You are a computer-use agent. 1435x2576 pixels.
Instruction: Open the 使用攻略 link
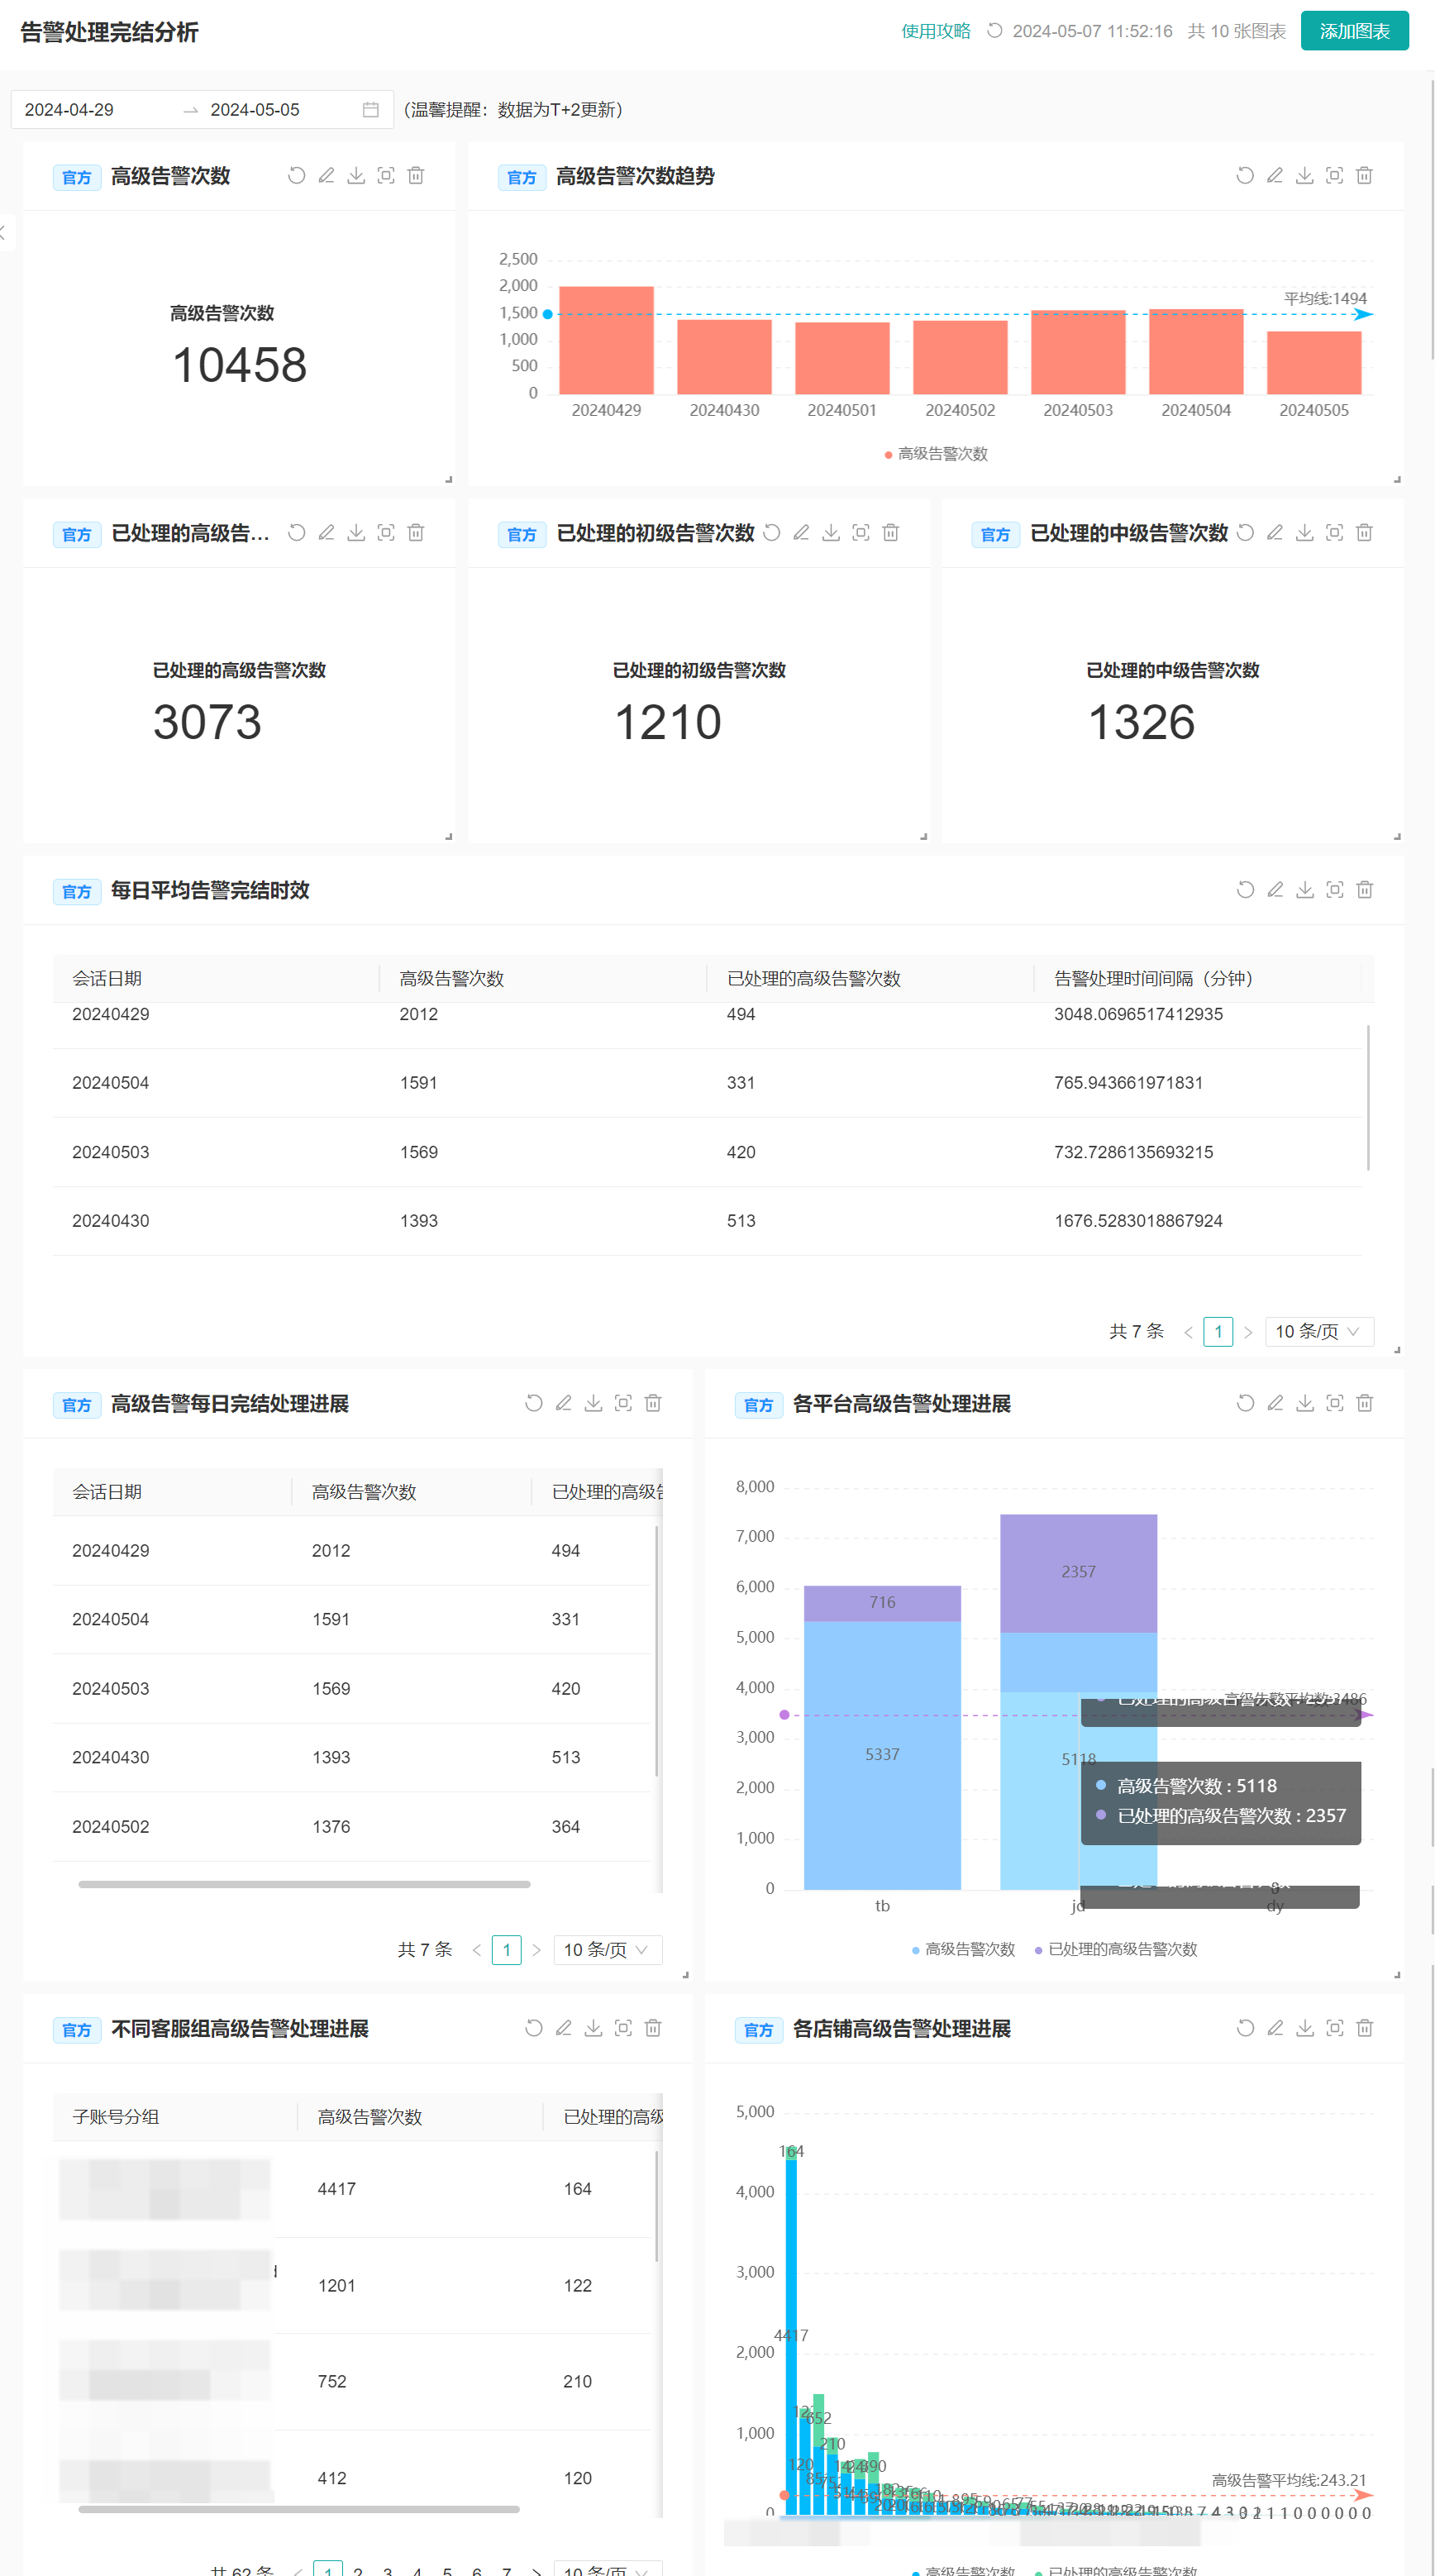coord(936,31)
